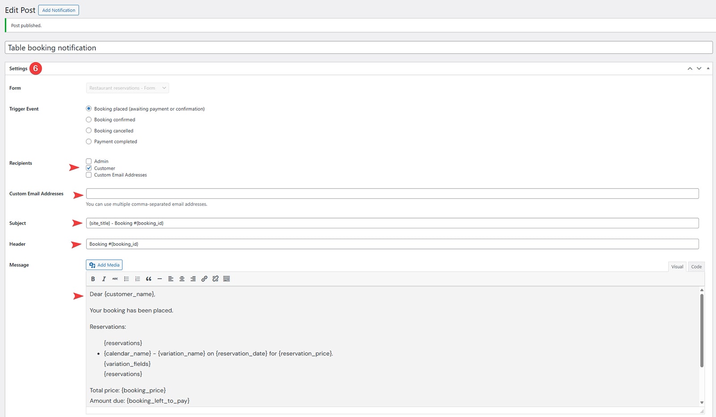Apply bold formatting in message editor
Viewport: 716px width, 417px height.
tap(93, 278)
